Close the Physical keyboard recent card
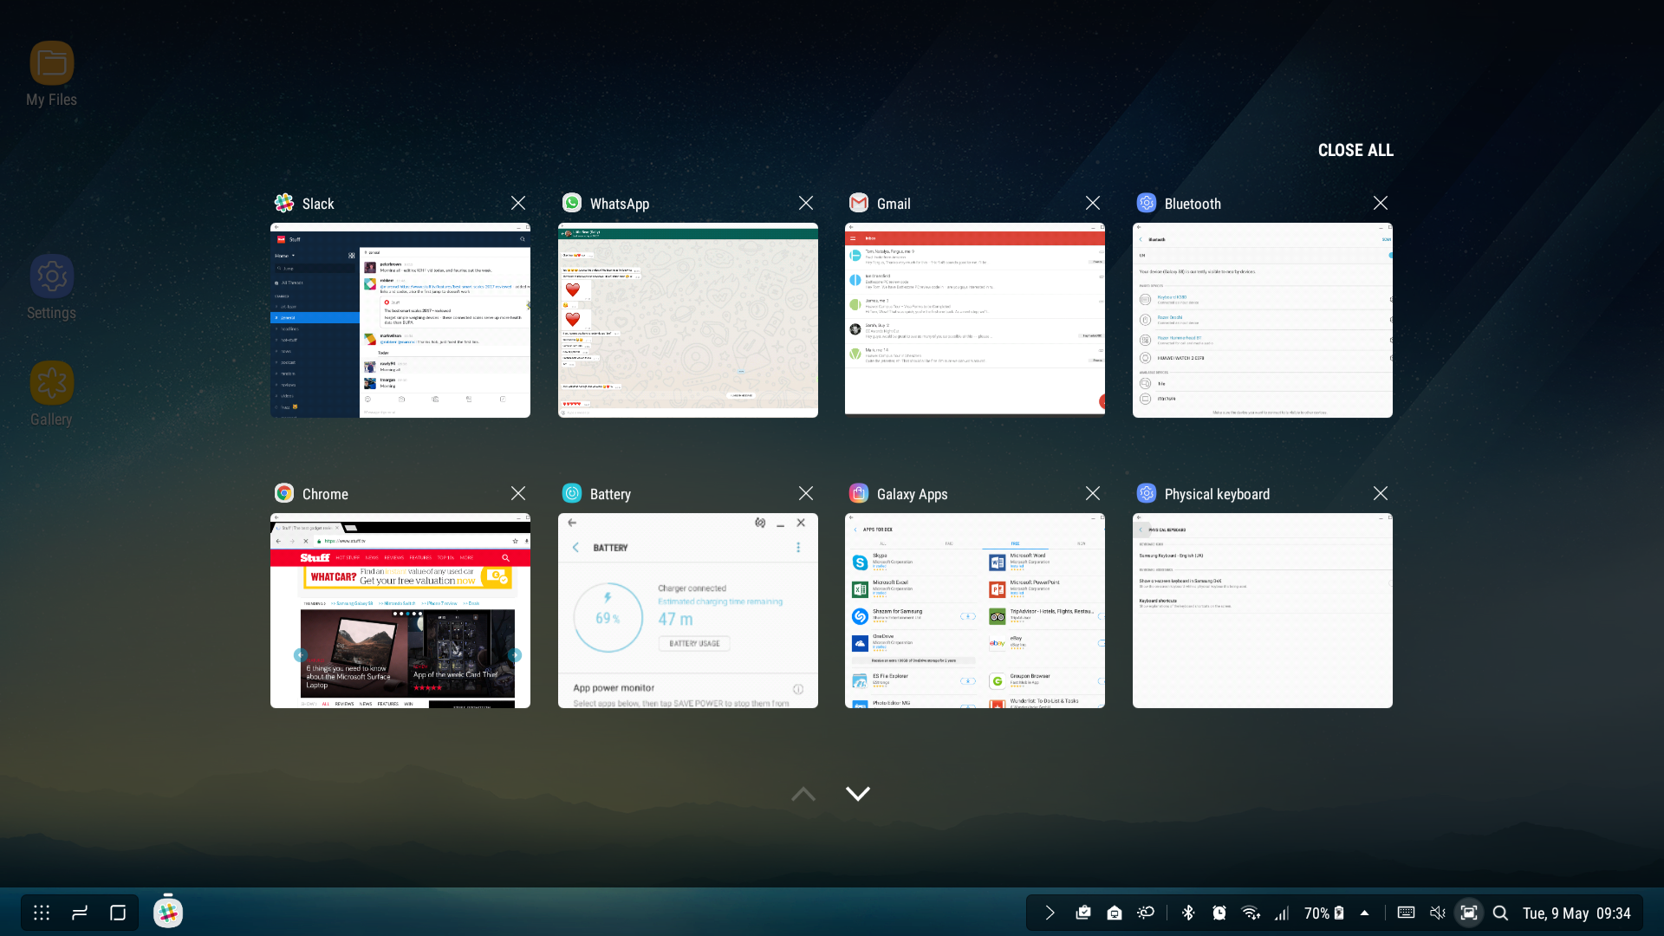The image size is (1664, 936). coord(1381,493)
